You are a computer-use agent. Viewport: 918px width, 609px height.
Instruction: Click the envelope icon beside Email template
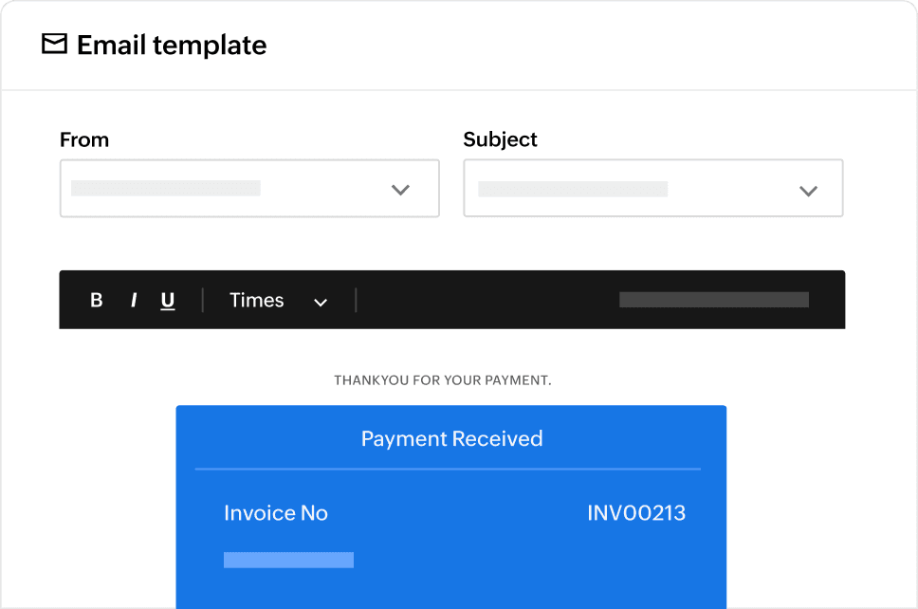point(56,44)
